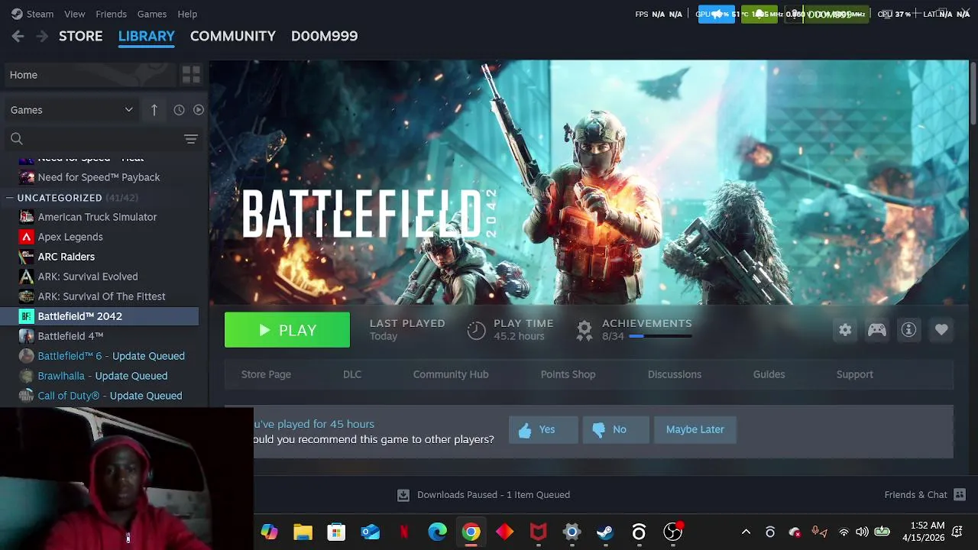This screenshot has width=978, height=550.
Task: Click the green PLAY button
Action: click(287, 330)
